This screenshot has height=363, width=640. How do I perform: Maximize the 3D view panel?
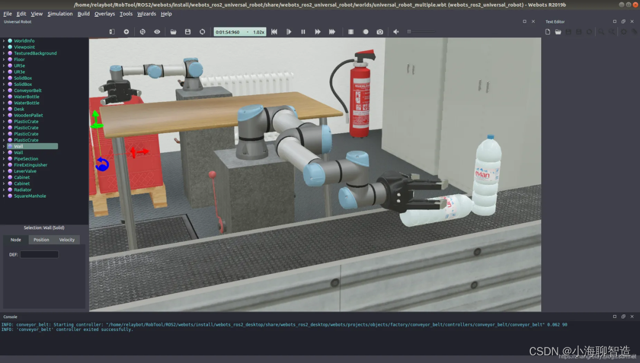(524, 22)
